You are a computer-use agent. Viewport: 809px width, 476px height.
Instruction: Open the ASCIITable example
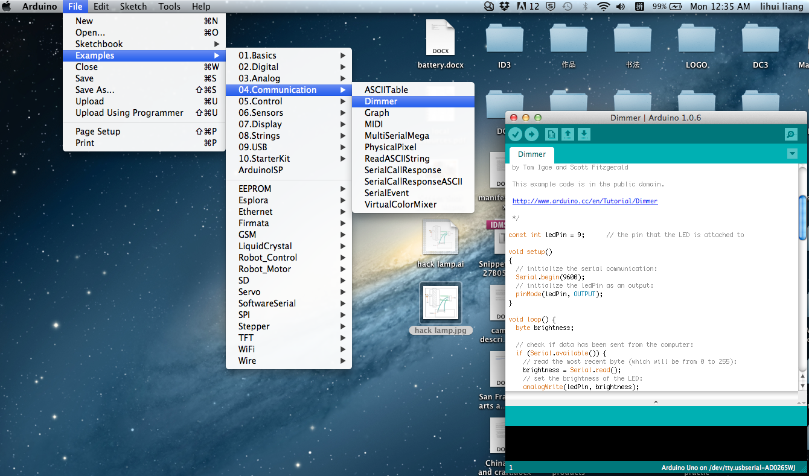413,90
